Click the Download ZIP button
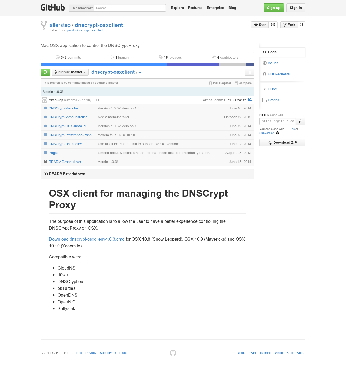This screenshot has height=366, width=346. pos(282,143)
